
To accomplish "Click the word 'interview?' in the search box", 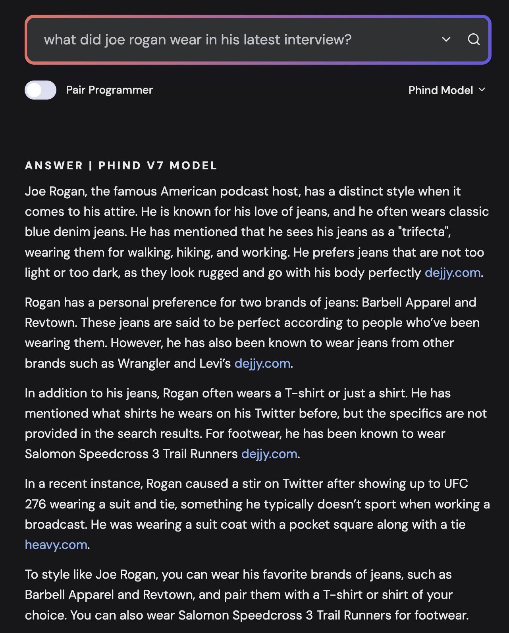I will point(318,39).
